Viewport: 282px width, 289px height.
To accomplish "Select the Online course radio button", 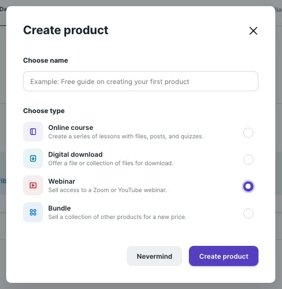I will point(248,133).
